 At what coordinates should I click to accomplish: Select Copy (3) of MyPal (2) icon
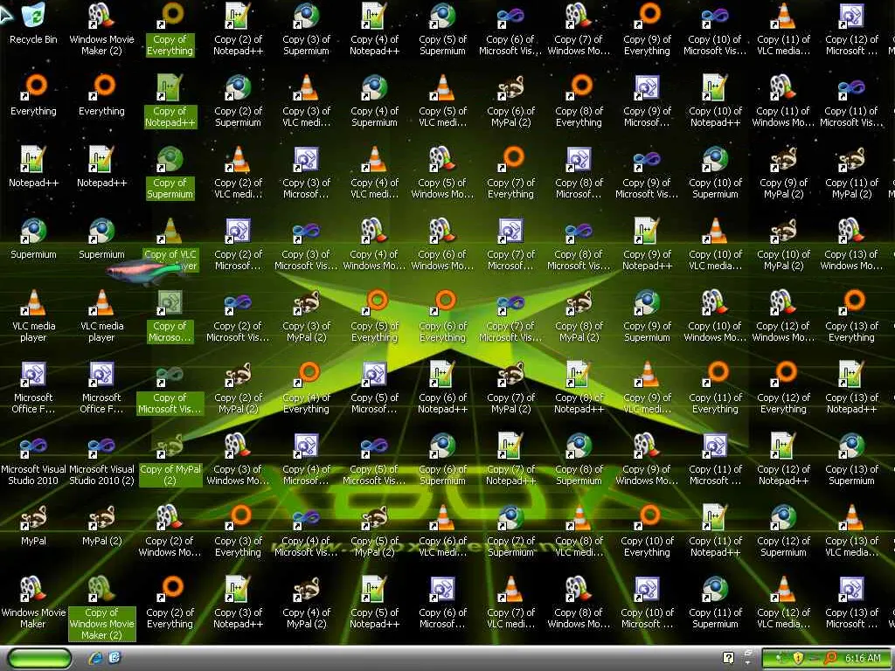pos(306,315)
